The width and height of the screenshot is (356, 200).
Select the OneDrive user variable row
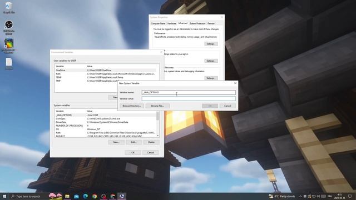point(106,71)
